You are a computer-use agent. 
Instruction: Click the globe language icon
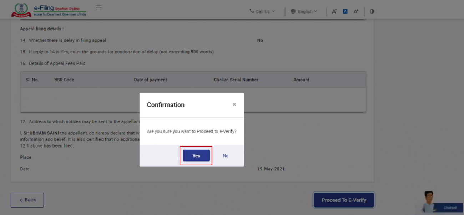(293, 11)
